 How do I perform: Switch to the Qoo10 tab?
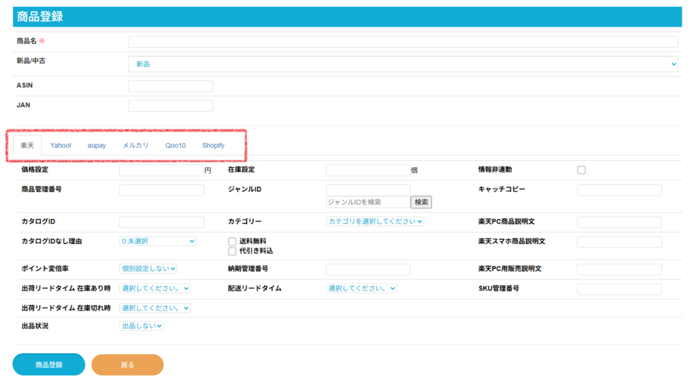[175, 145]
